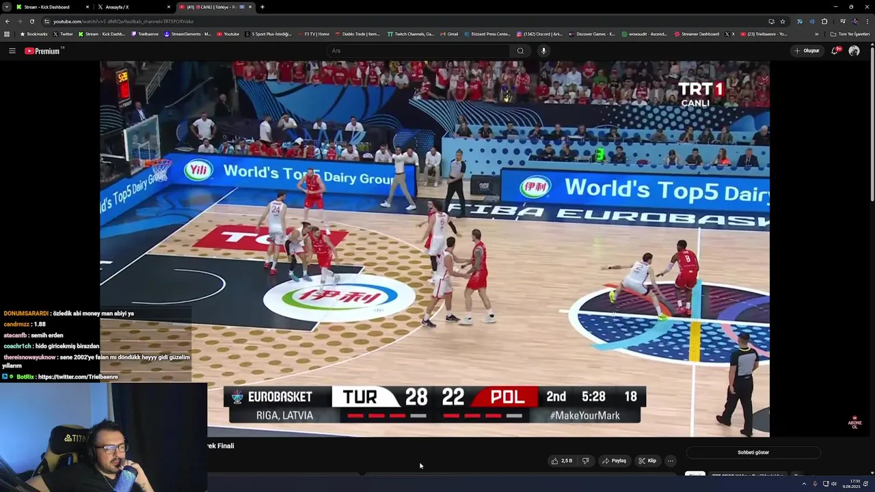Open the YouTube guide hamburger menu

tap(12, 51)
